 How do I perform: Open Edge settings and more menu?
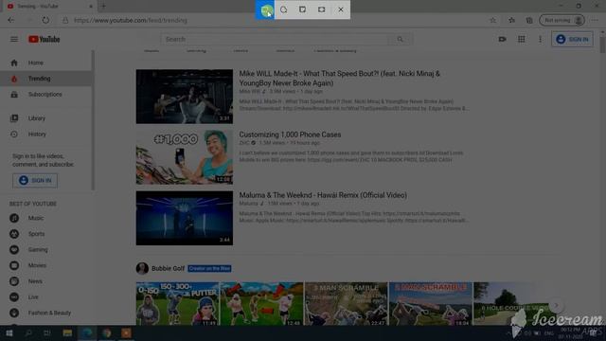(x=595, y=20)
